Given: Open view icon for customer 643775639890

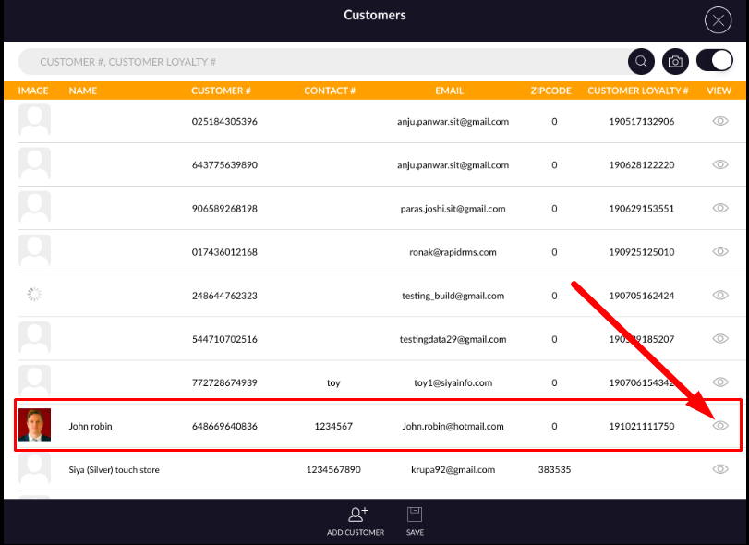Looking at the screenshot, I should pos(720,164).
